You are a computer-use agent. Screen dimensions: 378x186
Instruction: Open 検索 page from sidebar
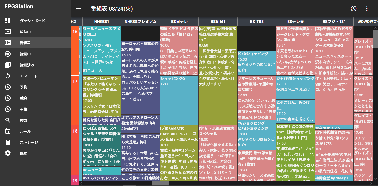[x=35, y=120]
